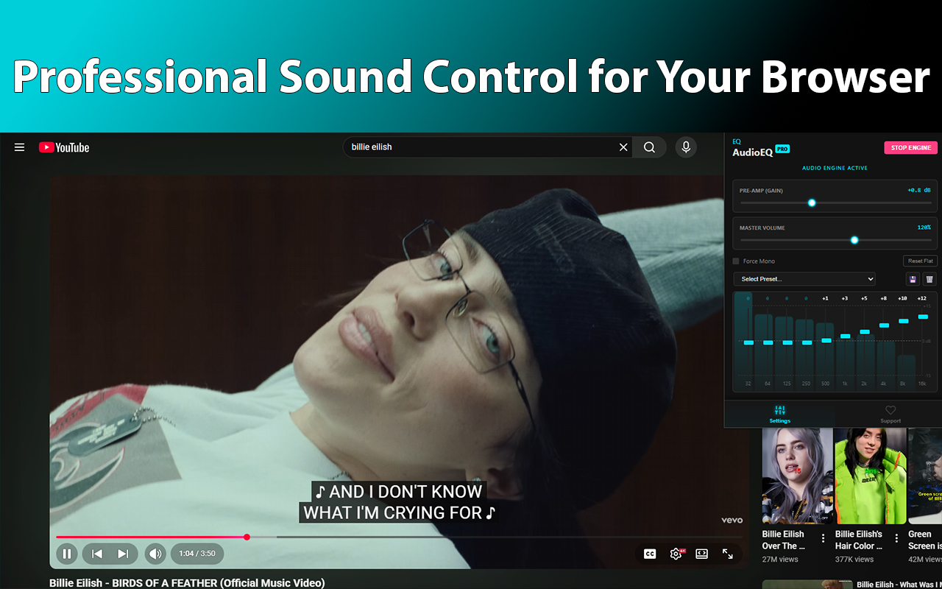Save the current preset with floppy icon
The height and width of the screenshot is (589, 942).
tap(913, 279)
